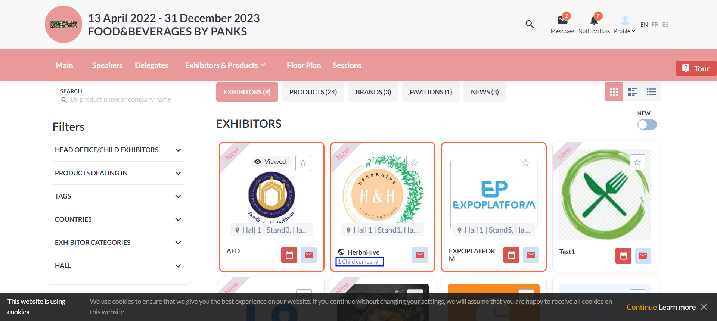
Task: Switch to detailed list view layout
Action: coord(633,92)
